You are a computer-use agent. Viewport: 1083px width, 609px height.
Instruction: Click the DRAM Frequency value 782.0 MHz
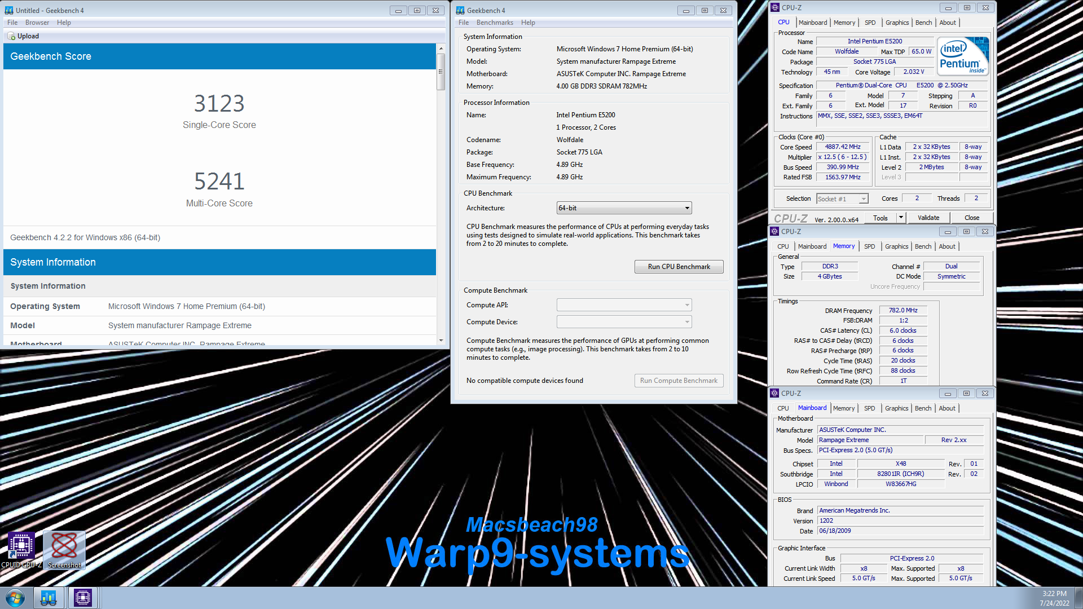(903, 311)
